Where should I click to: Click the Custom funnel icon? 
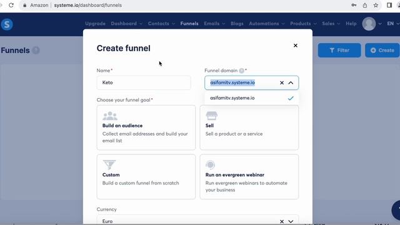(109, 165)
